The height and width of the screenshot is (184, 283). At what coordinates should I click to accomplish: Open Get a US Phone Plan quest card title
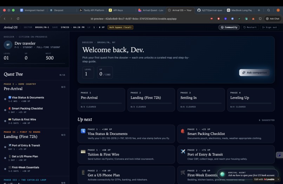[x=104, y=175]
